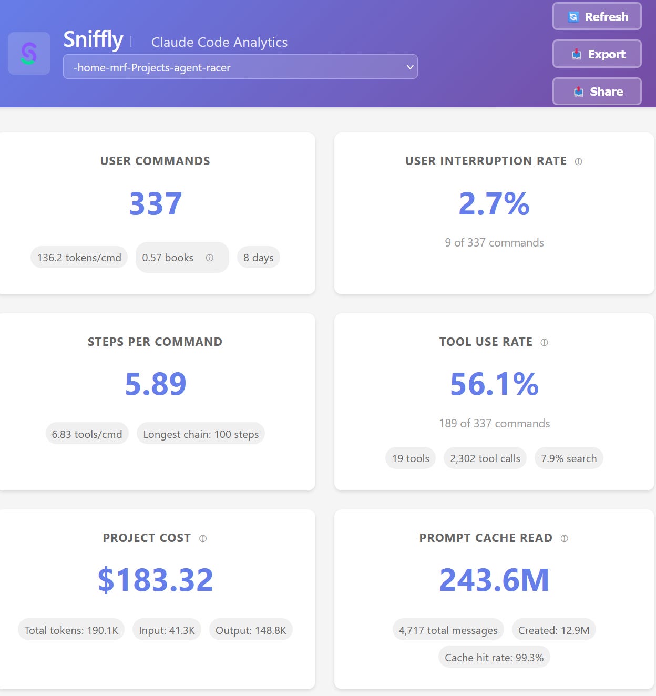
Task: Click the share icon on the Share button
Action: pyautogui.click(x=579, y=91)
